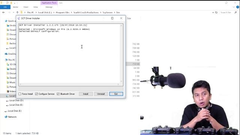Click installer log horizontal scrollbar
The height and width of the screenshot is (135, 240).
coord(70,84)
